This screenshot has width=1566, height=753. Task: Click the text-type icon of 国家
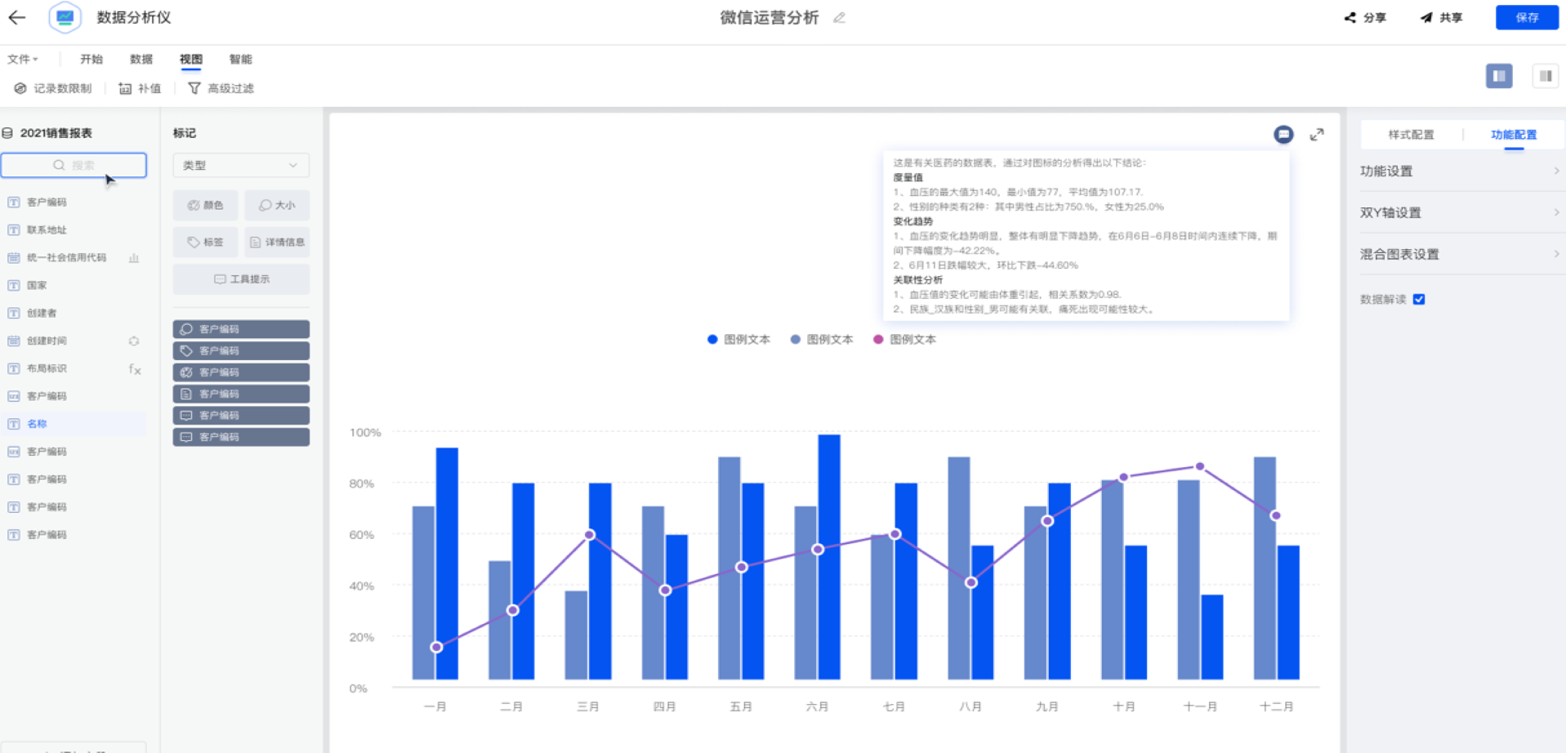[x=14, y=285]
